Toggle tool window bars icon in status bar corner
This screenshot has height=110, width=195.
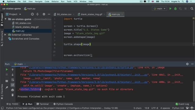coord(2,108)
